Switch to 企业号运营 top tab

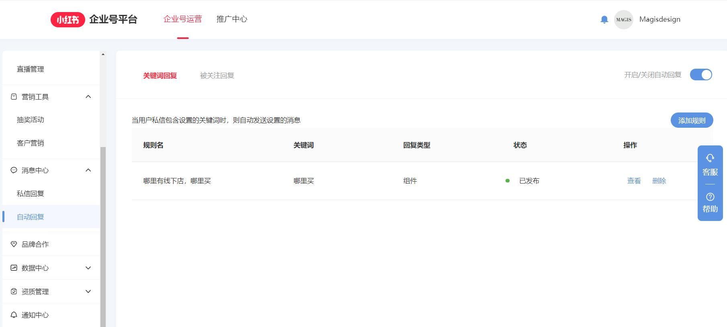[x=183, y=19]
